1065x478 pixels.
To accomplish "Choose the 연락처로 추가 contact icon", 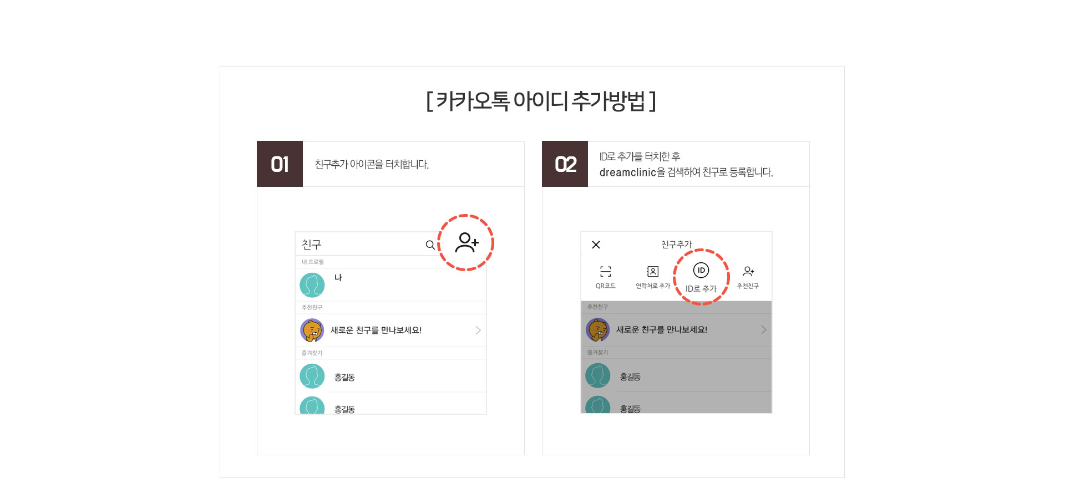I will [x=653, y=271].
